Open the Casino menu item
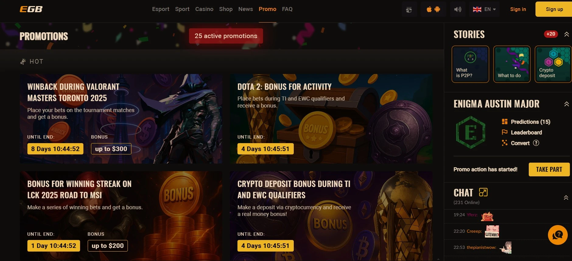572x261 pixels. [204, 9]
